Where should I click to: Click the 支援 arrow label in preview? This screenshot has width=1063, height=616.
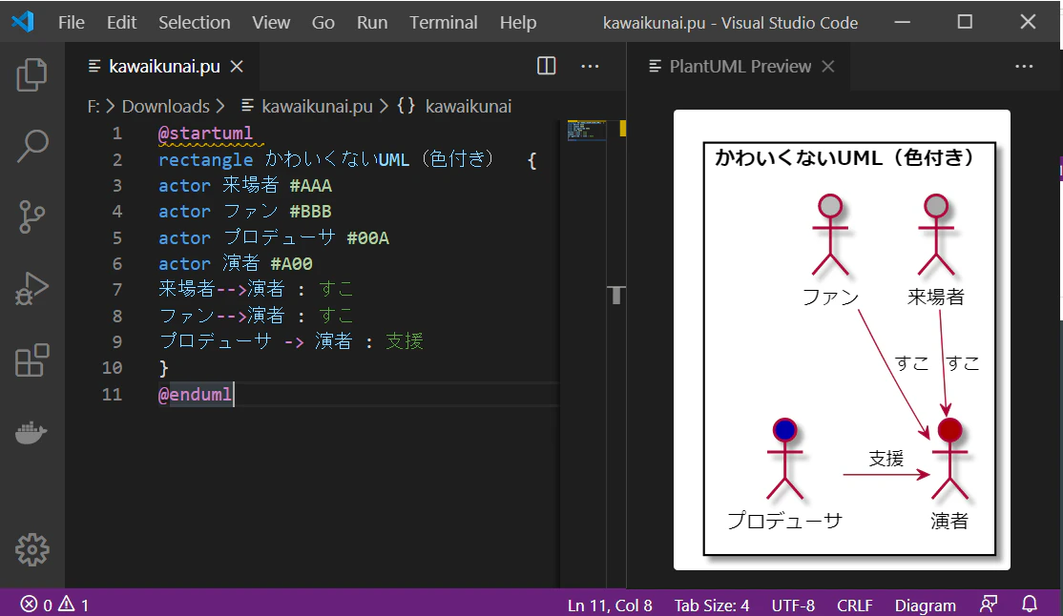point(886,459)
